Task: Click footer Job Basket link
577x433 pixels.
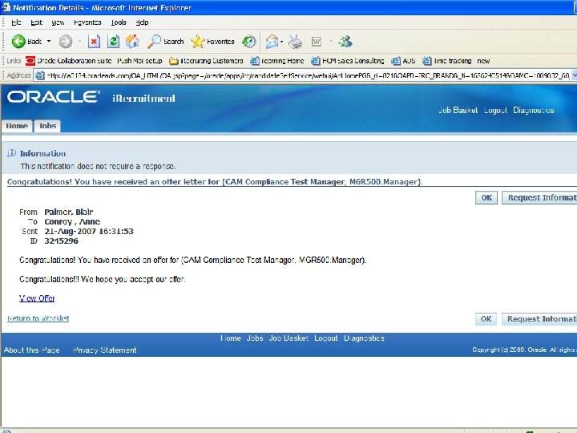Action: pyautogui.click(x=288, y=338)
